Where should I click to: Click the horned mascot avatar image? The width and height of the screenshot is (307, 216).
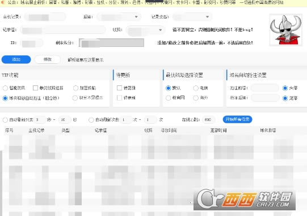pyautogui.click(x=285, y=30)
